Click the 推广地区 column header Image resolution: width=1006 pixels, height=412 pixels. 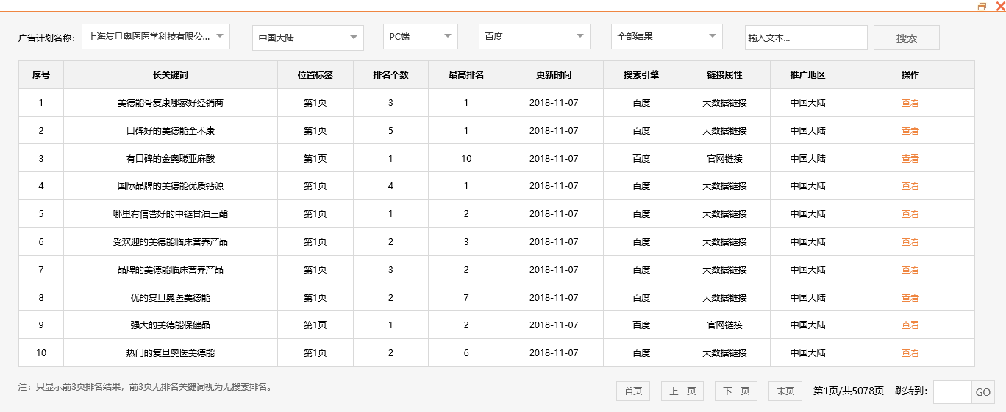808,75
